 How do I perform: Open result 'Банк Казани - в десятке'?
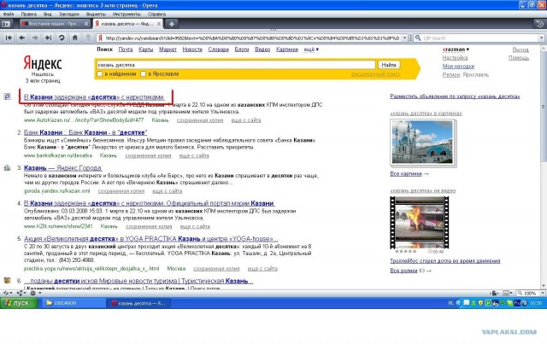[x=85, y=132]
